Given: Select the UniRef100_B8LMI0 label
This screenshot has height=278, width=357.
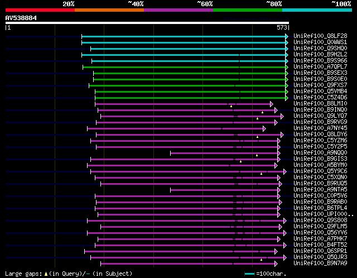Looking at the screenshot, I should pyautogui.click(x=320, y=104).
